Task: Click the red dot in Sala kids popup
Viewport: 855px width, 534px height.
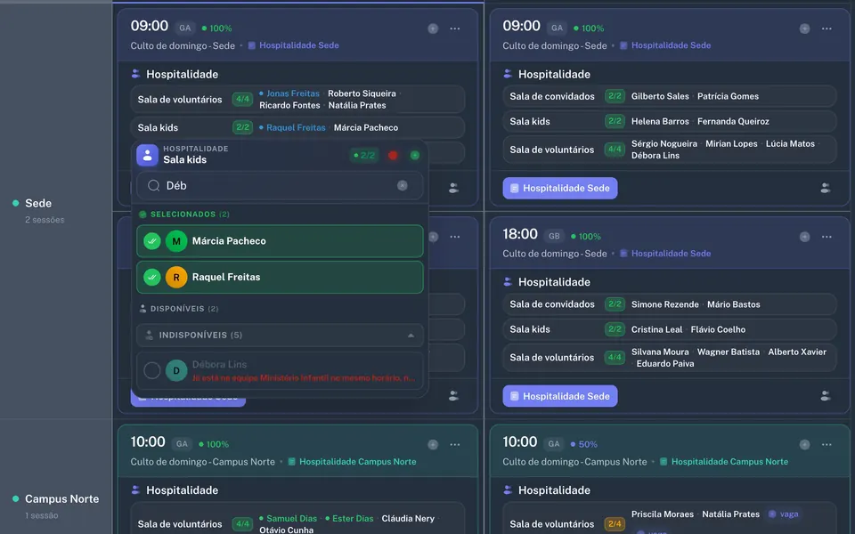Action: [x=393, y=155]
